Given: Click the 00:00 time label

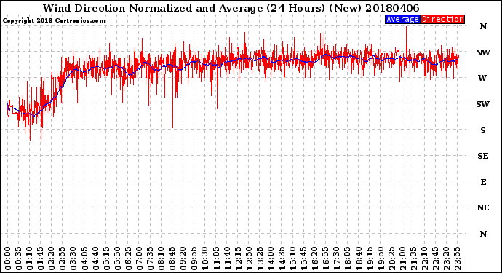Looking at the screenshot, I should pyautogui.click(x=8, y=258).
